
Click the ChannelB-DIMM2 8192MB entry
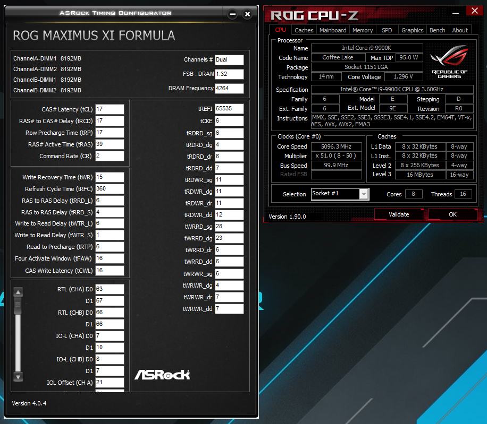47,90
